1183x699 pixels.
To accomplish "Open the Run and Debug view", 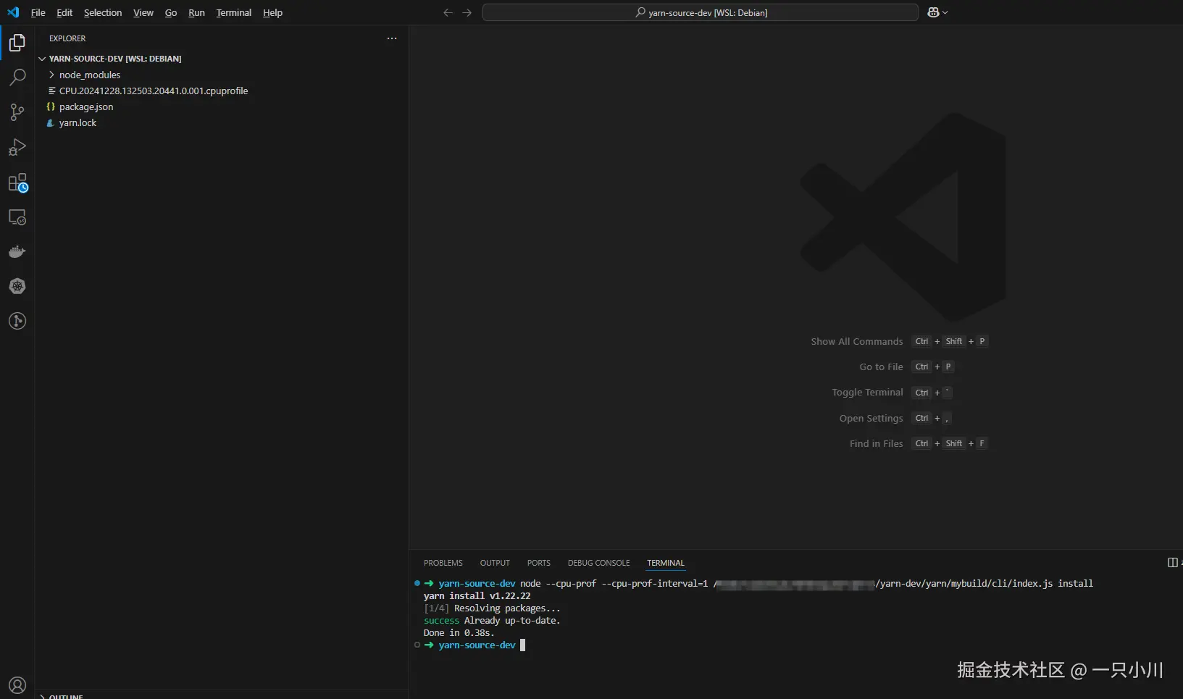I will pos(17,147).
